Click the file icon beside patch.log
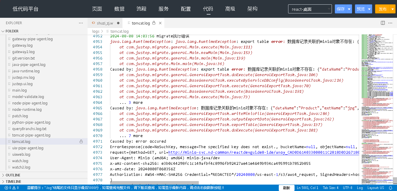The width and height of the screenshot is (397, 191). (x=9, y=116)
